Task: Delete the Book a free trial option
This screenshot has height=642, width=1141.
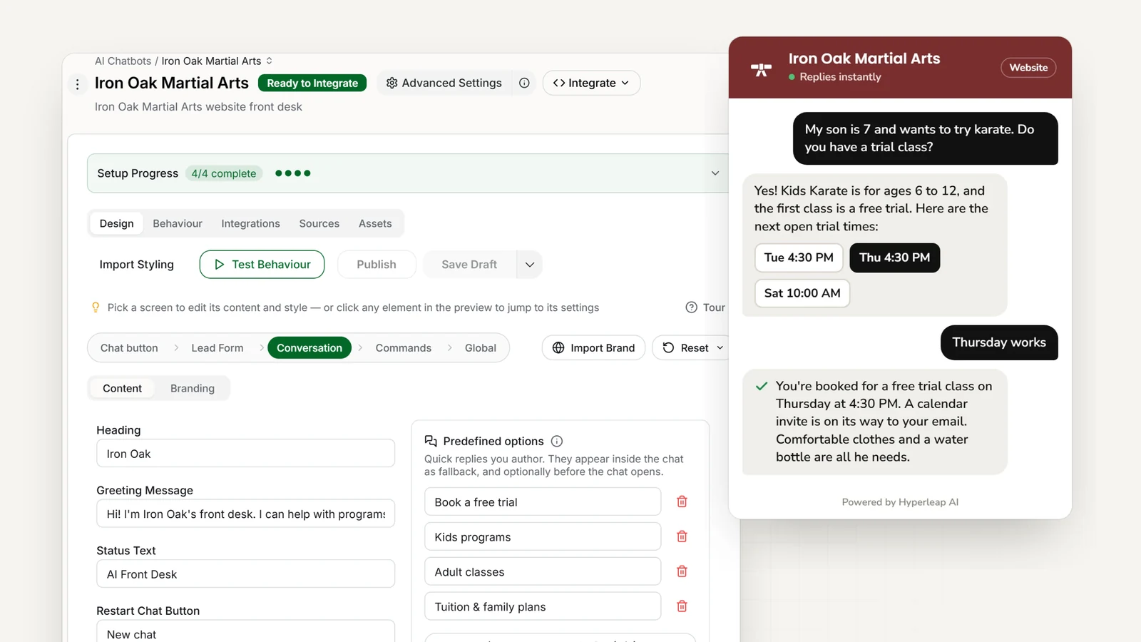Action: point(682,501)
